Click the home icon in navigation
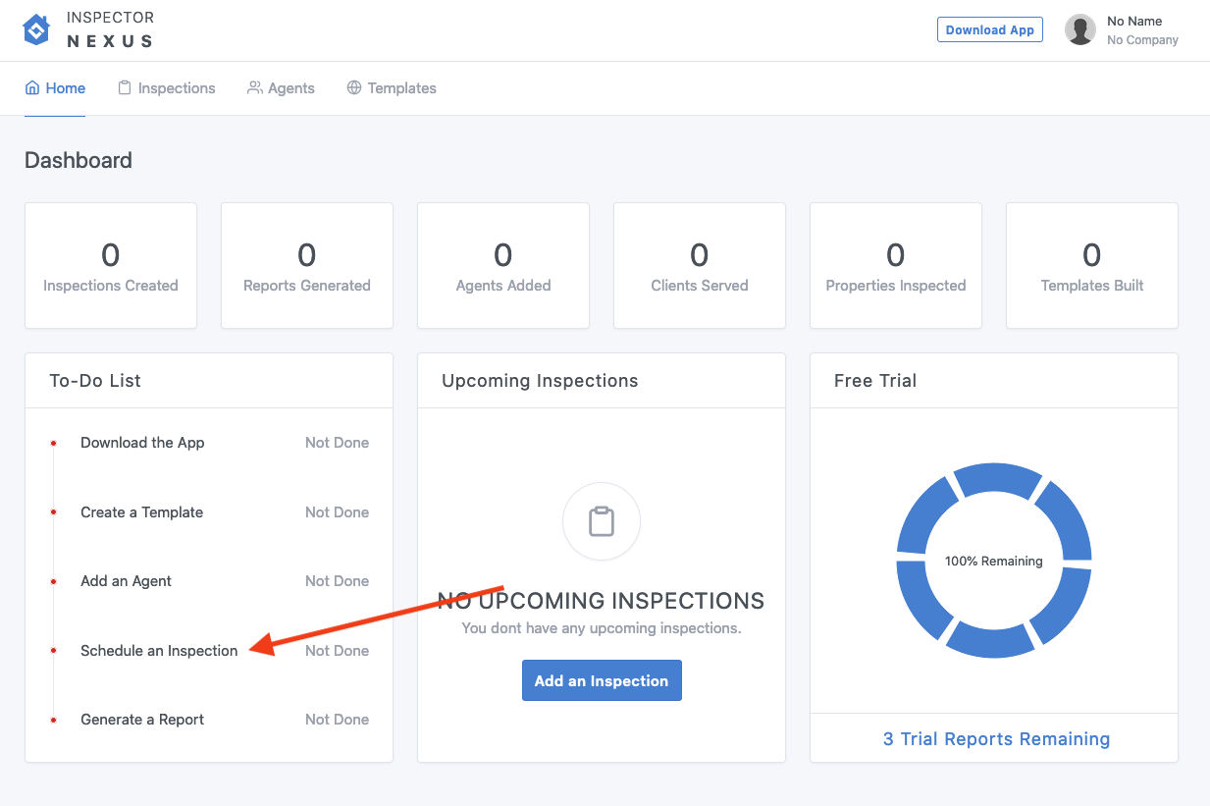The image size is (1210, 806). coord(32,88)
